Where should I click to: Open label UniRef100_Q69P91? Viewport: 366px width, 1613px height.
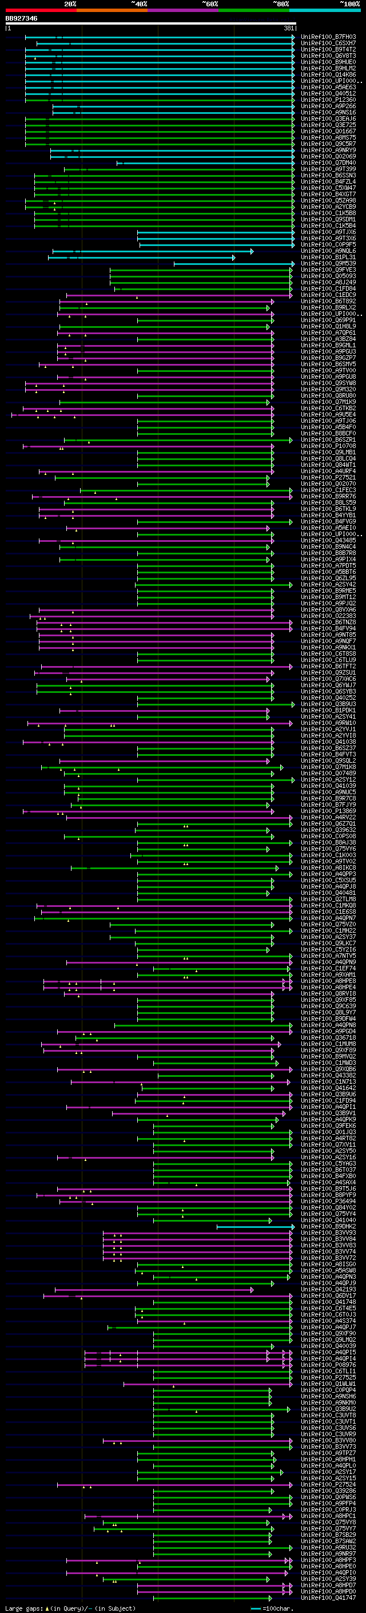coord(328,320)
